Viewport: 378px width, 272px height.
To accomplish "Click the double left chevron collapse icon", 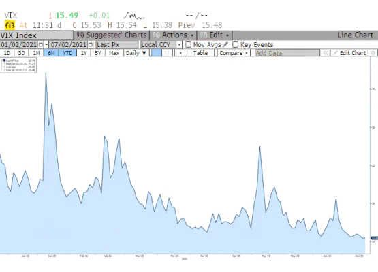I will tap(325, 53).
